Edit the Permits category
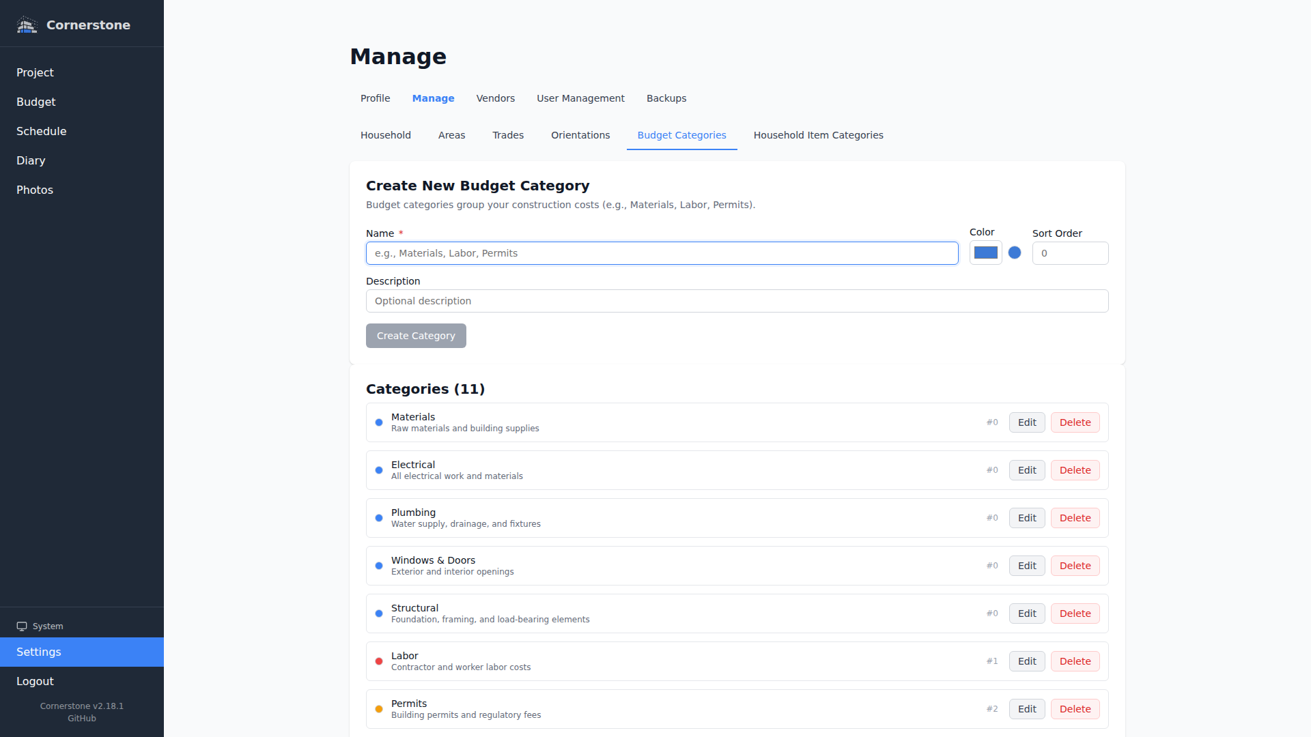 pos(1027,709)
